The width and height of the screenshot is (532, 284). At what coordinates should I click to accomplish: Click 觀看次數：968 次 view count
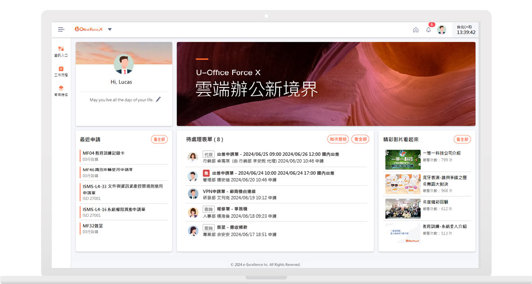pyautogui.click(x=437, y=191)
